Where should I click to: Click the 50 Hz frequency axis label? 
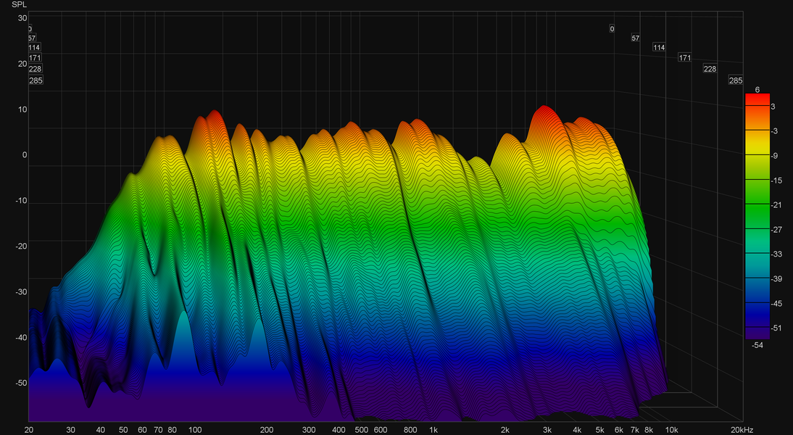[123, 430]
